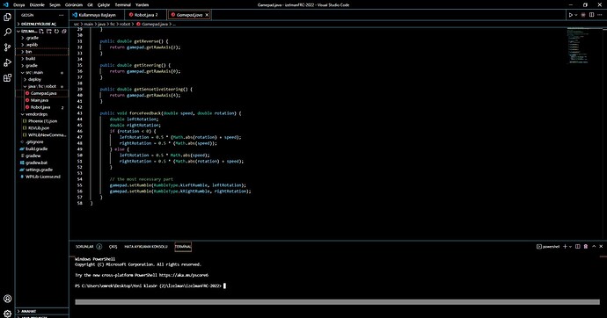Split the terminal pane

578,247
